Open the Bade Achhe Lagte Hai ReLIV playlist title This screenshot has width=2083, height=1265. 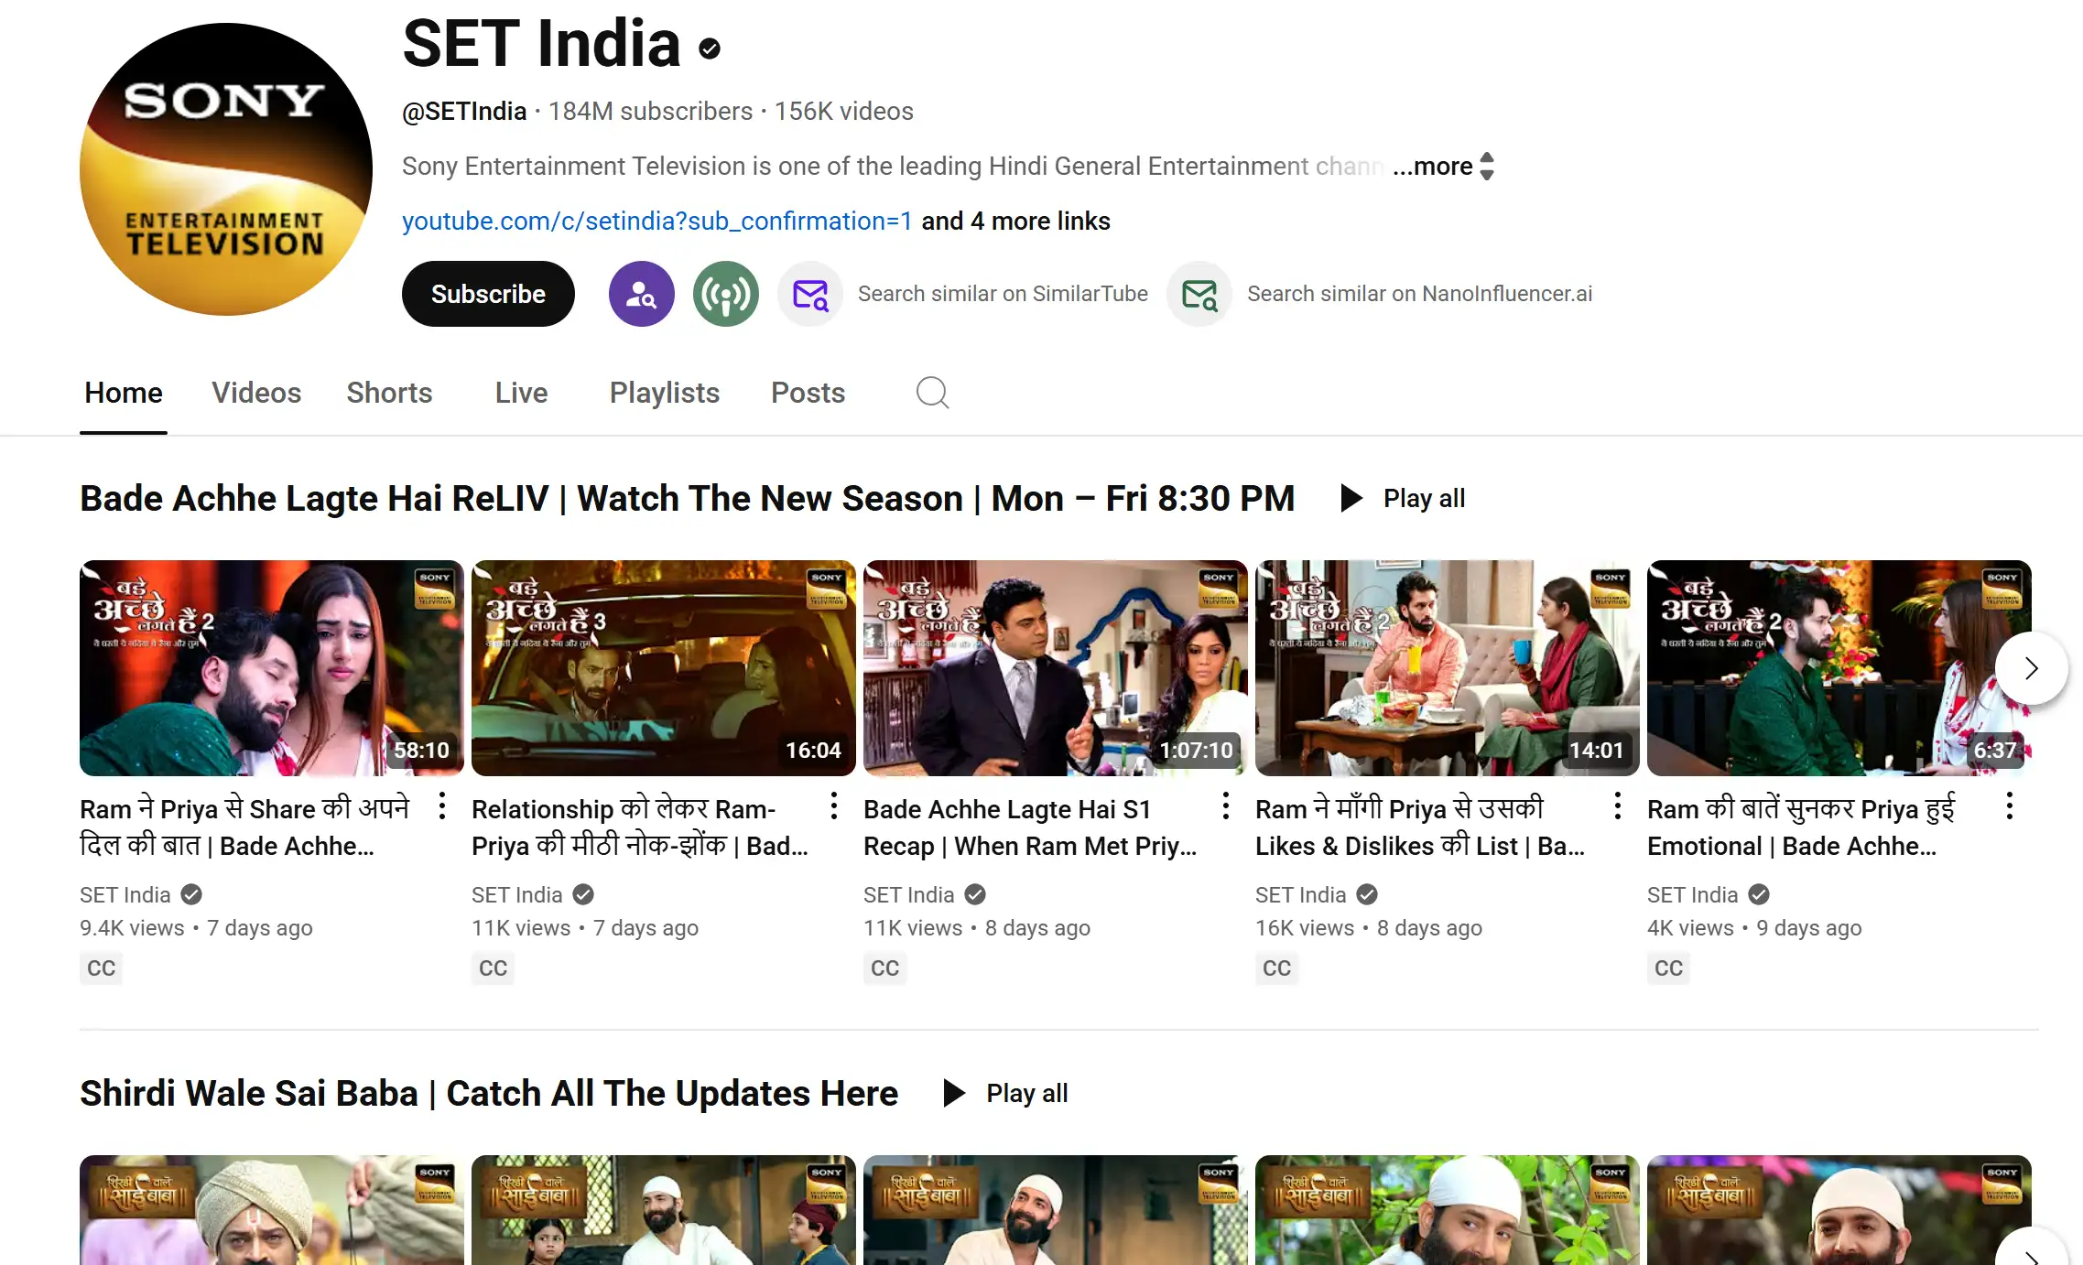click(688, 499)
